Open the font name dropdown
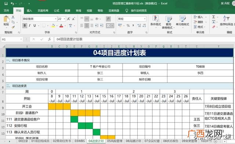Image resolution: width=235 pixels, height=144 pixels. pos(55,19)
